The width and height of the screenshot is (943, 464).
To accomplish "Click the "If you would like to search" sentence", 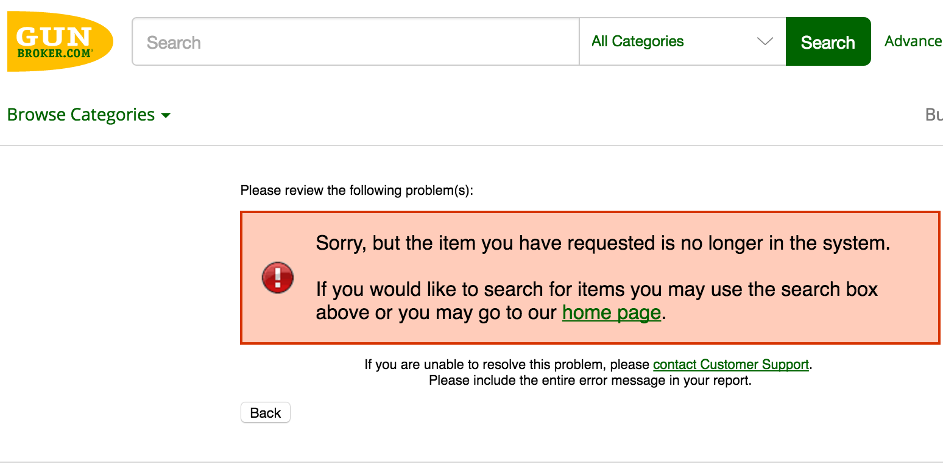I will (x=596, y=289).
